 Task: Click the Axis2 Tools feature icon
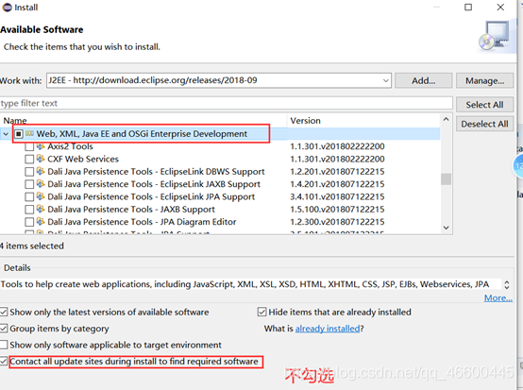point(41,146)
